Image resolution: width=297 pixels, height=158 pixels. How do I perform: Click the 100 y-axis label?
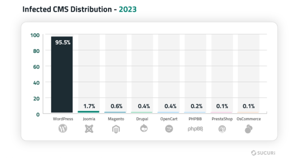35,35
